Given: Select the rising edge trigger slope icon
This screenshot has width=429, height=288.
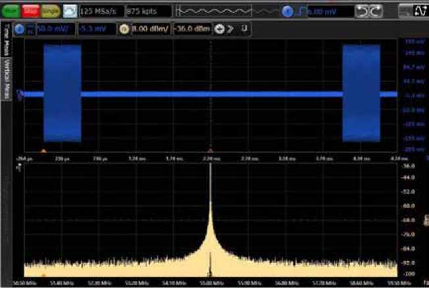Looking at the screenshot, I should click(299, 11).
